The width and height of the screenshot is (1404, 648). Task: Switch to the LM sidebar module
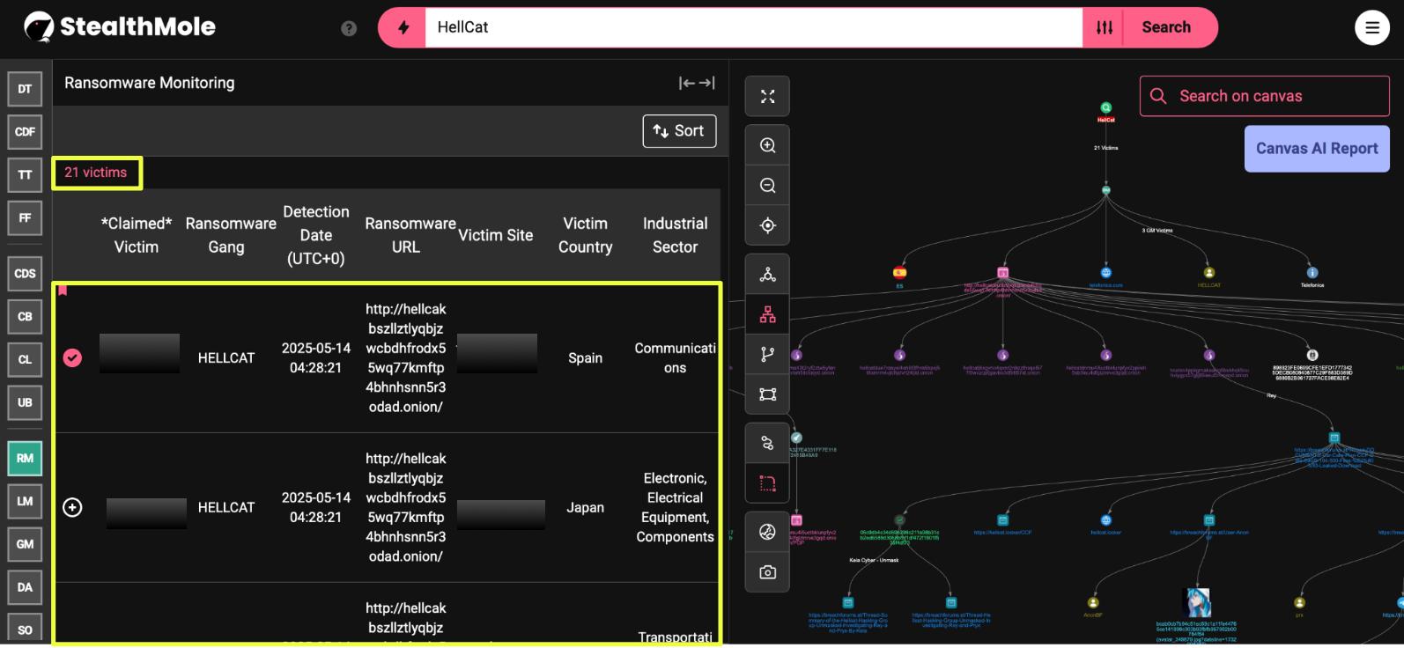25,501
